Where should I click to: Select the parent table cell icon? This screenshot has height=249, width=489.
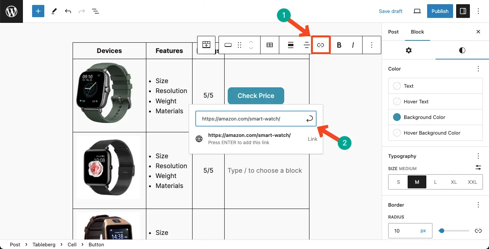click(x=206, y=45)
